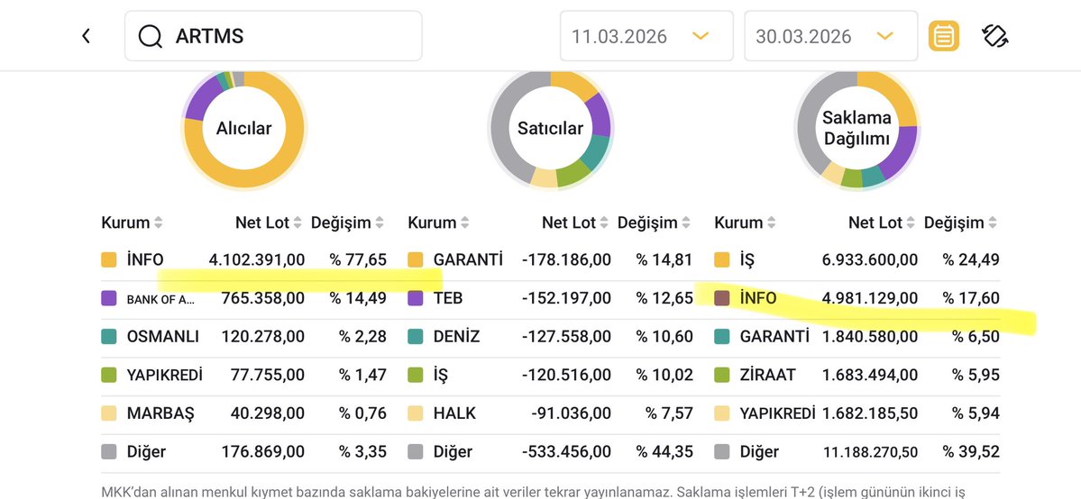Click the pale HALK swatch
The image size is (1081, 499).
point(415,413)
